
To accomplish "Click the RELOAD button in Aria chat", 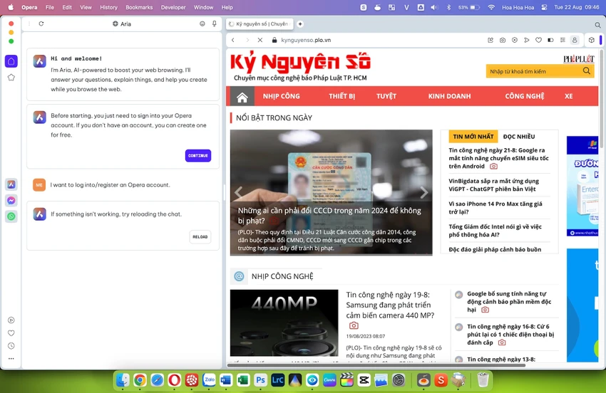I will [200, 236].
